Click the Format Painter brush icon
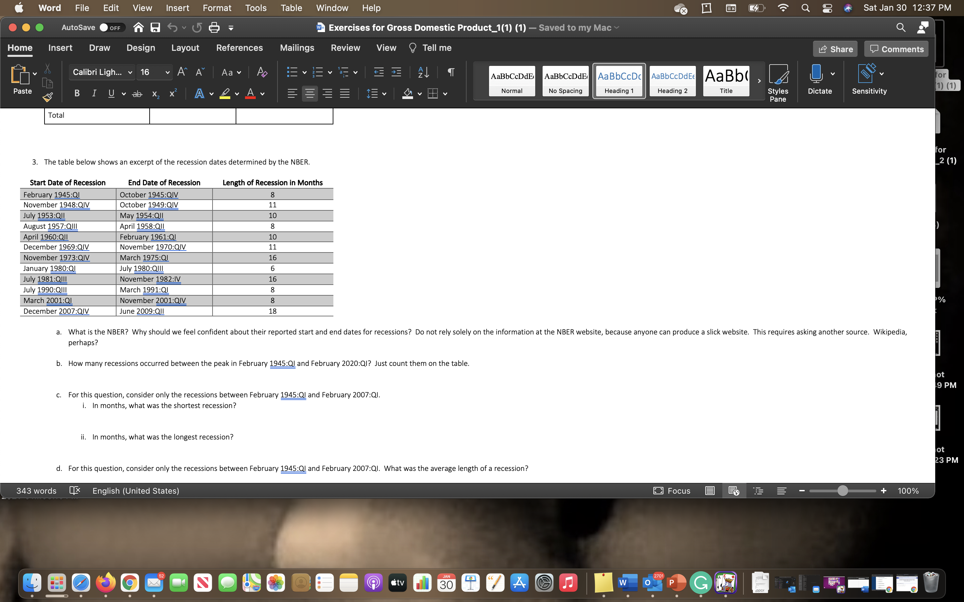Viewport: 964px width, 602px height. (x=48, y=97)
